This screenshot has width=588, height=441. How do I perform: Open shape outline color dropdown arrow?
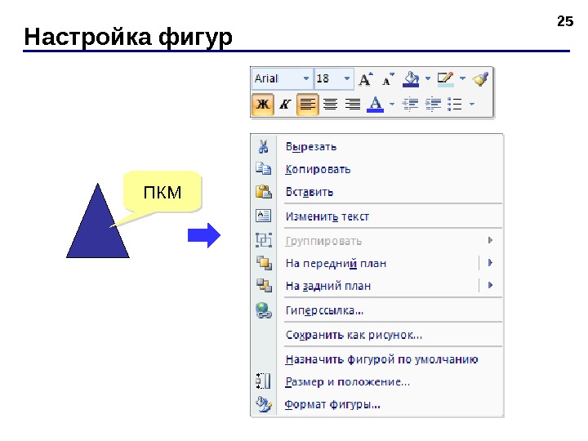[x=462, y=78]
